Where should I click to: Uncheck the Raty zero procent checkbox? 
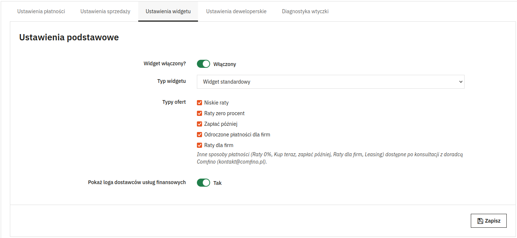pyautogui.click(x=199, y=113)
